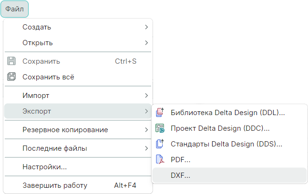The image size is (308, 194).
Task: Expand the Импорт submenu arrow
Action: 146,96
